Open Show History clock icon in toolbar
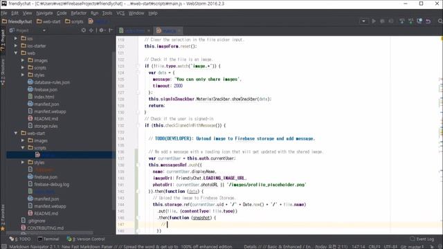 [419, 21]
